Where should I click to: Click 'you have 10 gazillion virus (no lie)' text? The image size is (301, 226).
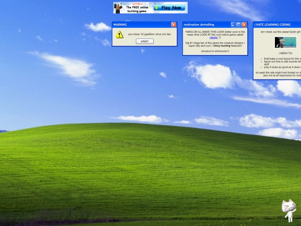click(x=149, y=34)
